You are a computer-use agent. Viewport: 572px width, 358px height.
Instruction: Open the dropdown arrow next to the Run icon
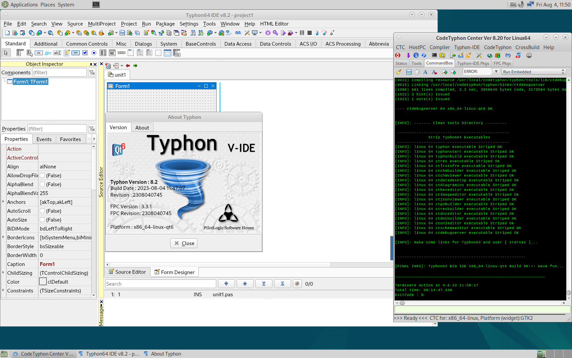point(296,33)
